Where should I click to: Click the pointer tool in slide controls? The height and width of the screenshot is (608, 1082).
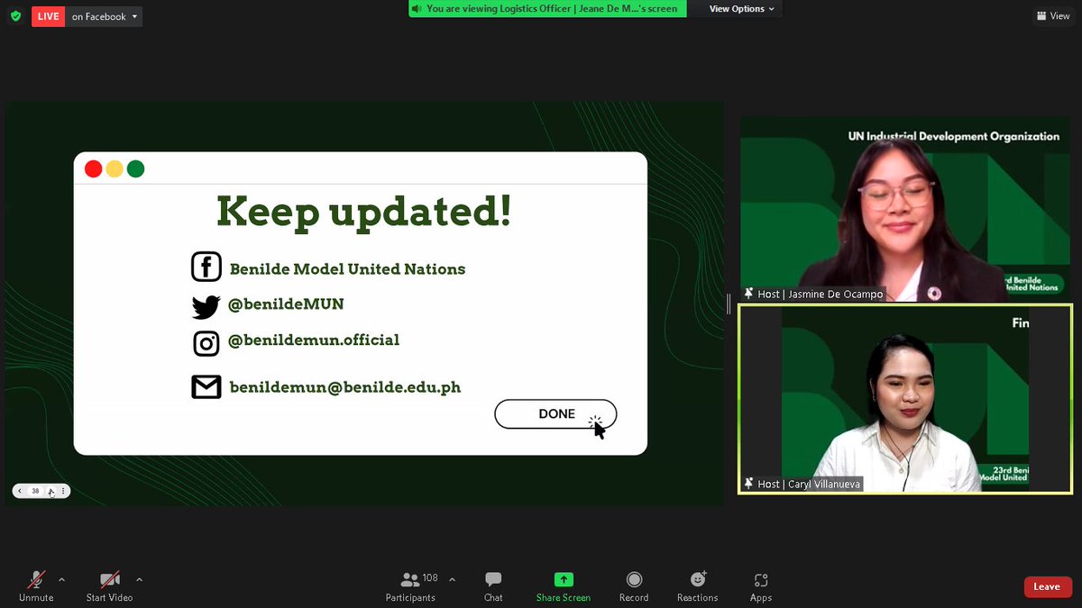click(51, 492)
